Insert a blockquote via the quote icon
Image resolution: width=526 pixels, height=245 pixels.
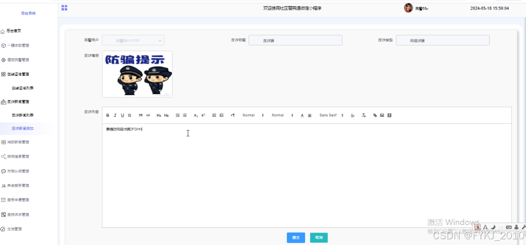(x=140, y=115)
